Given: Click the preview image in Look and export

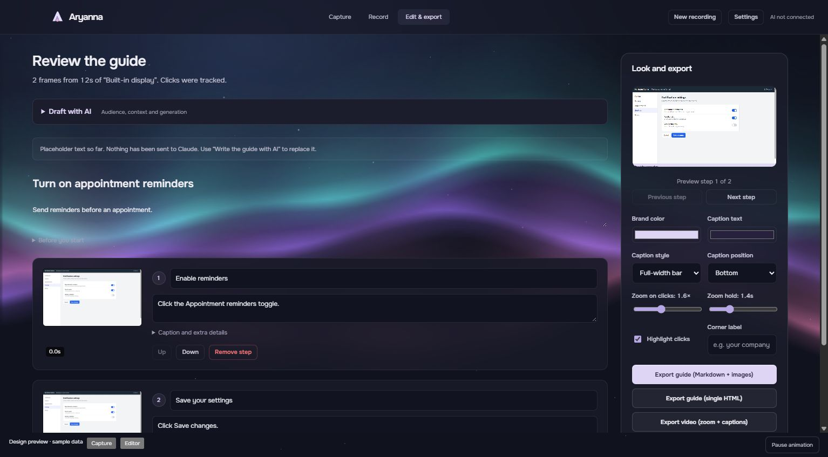Looking at the screenshot, I should tap(704, 126).
